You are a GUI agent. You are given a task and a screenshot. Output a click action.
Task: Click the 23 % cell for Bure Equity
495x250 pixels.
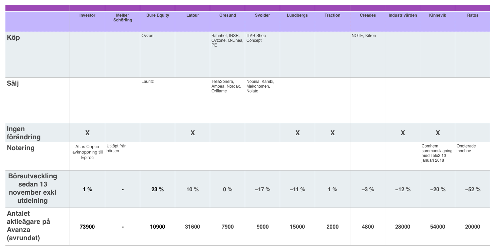coord(158,189)
